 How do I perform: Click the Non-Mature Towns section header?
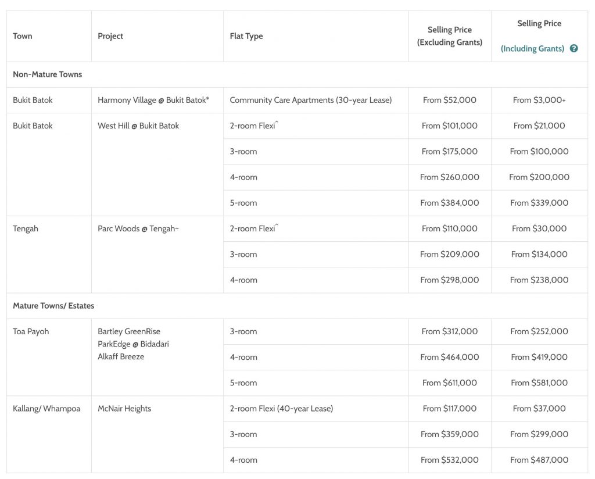[48, 74]
